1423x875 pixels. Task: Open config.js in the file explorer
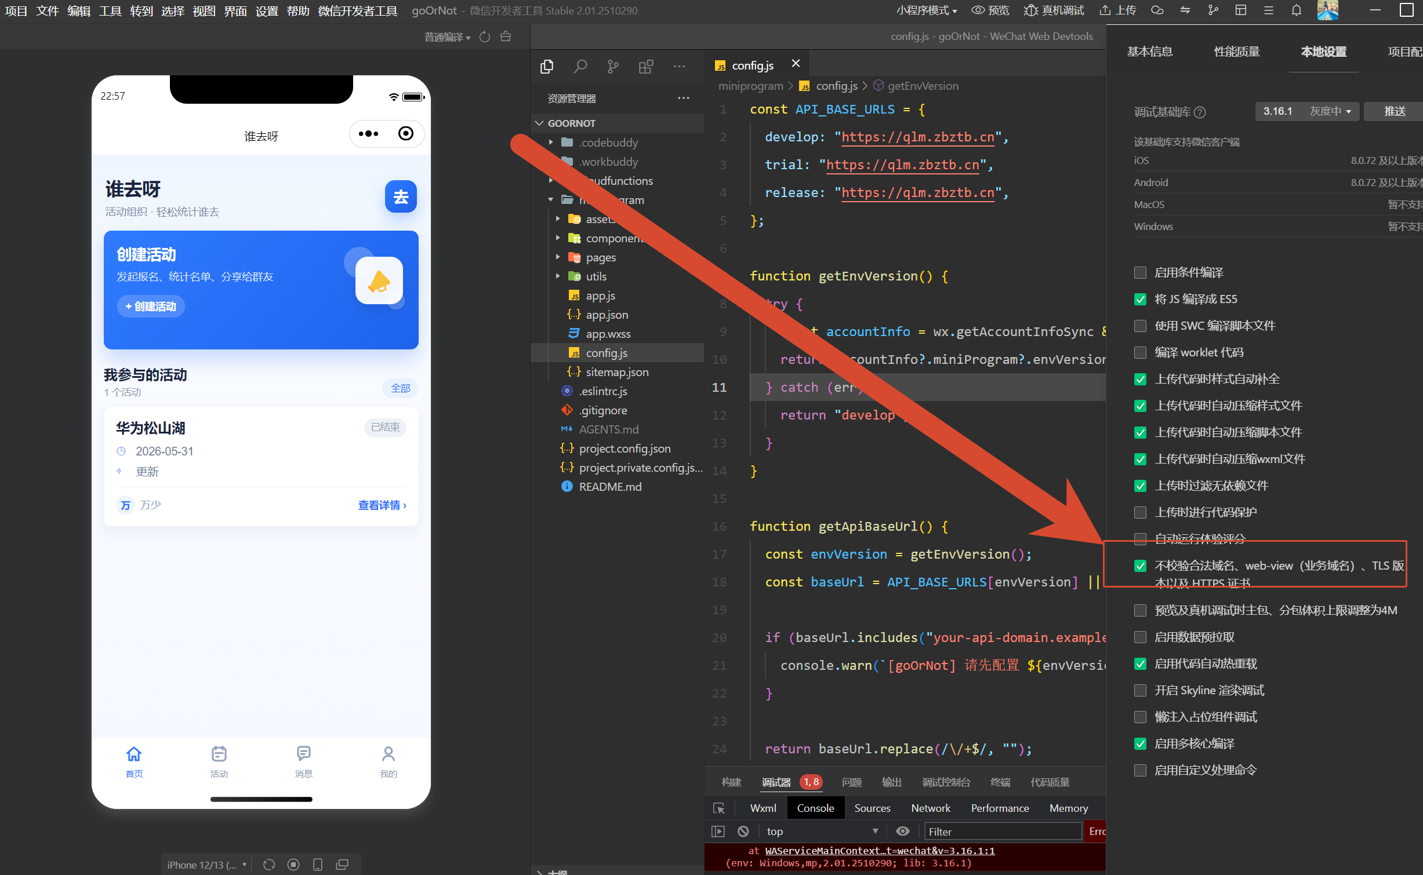606,353
